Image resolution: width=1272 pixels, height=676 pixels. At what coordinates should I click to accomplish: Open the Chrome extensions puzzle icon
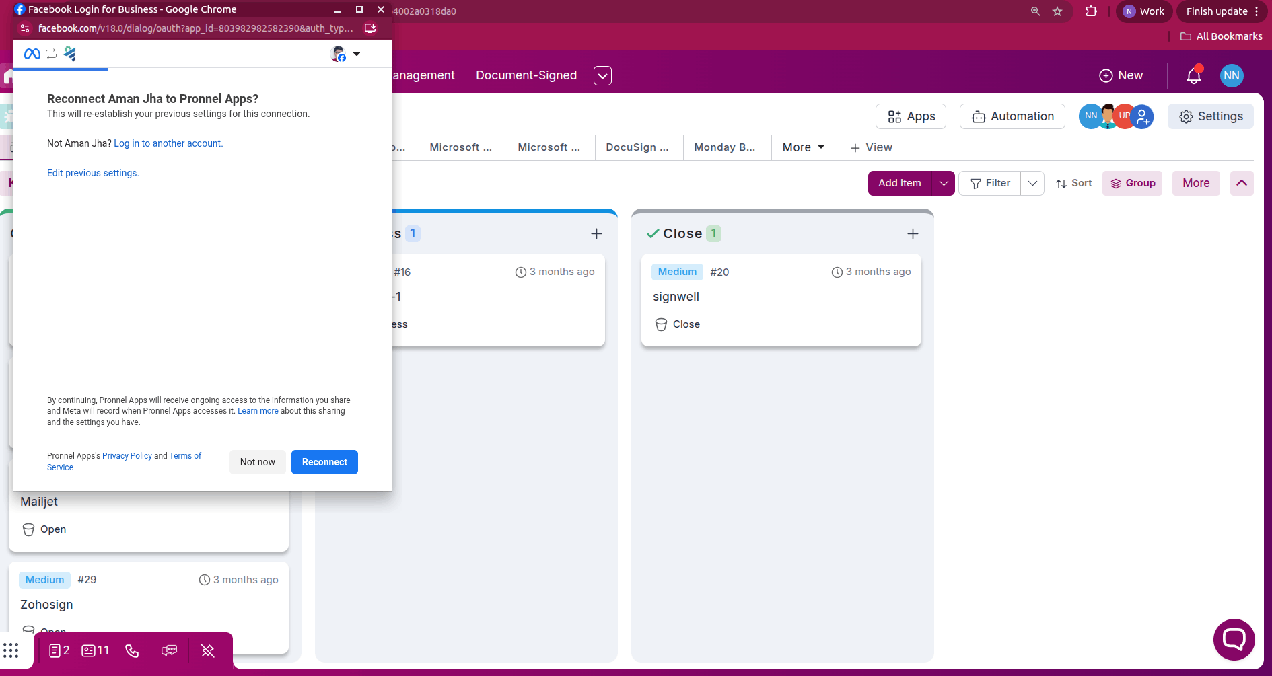tap(1091, 11)
